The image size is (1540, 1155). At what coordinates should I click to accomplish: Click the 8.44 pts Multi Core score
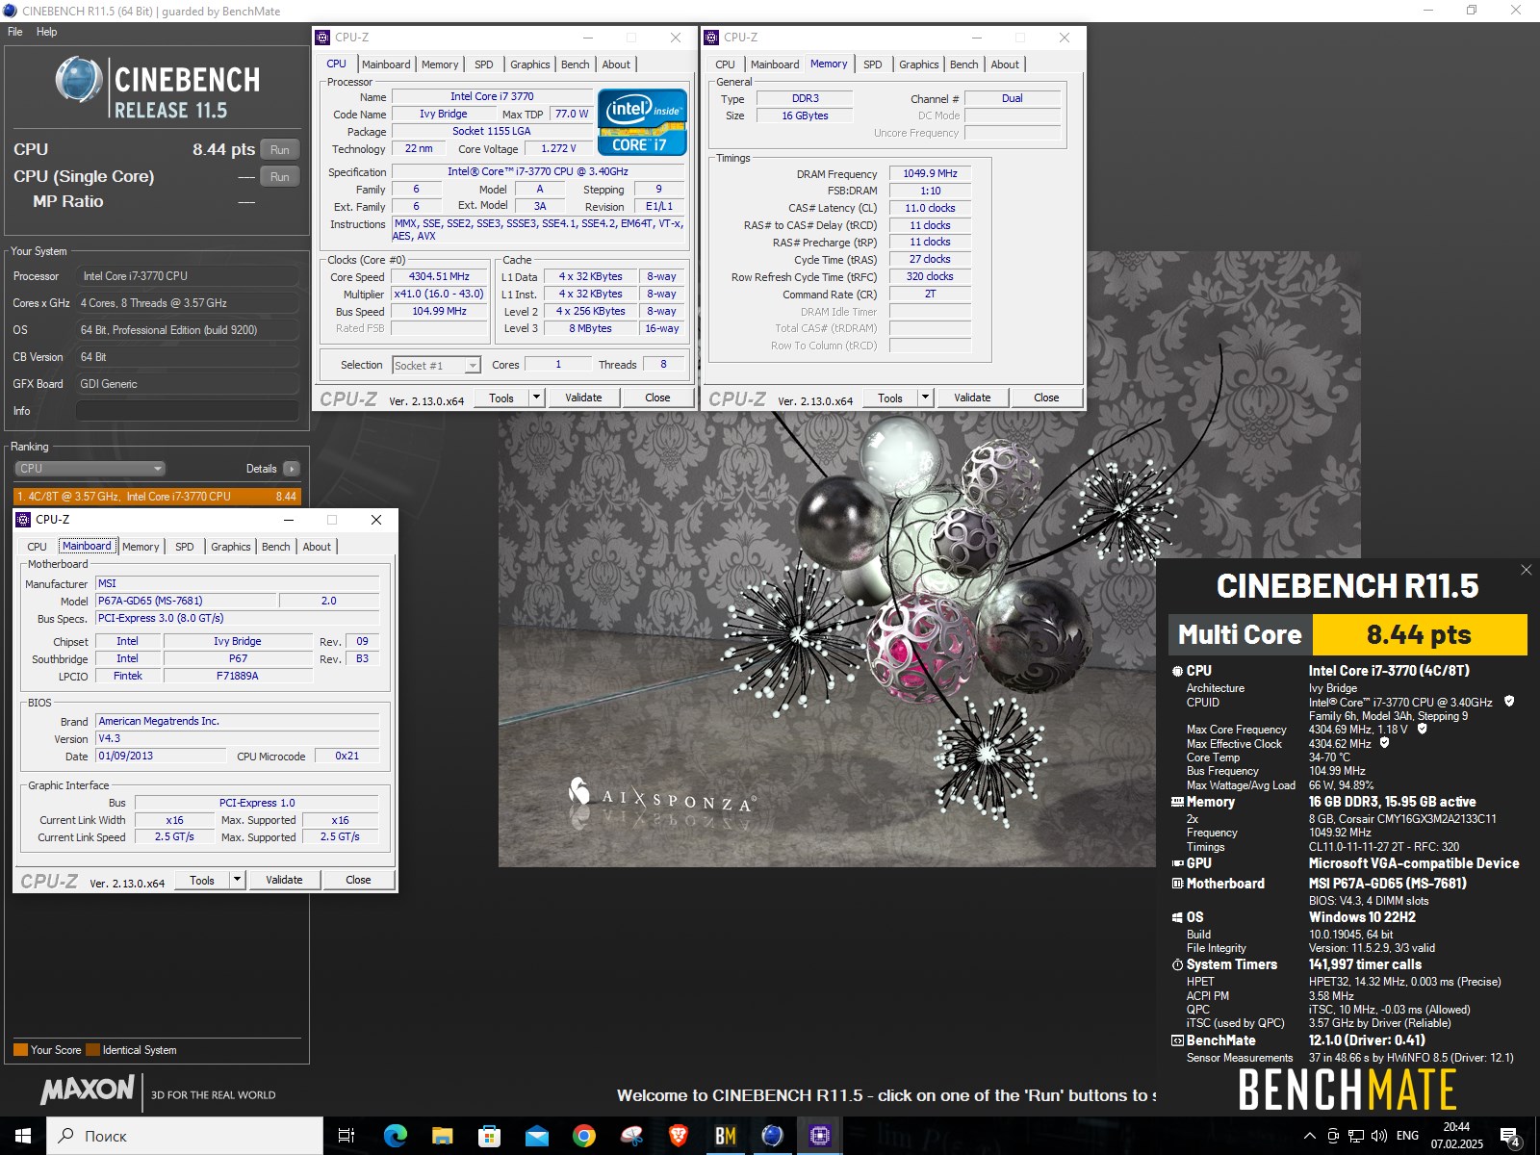(1420, 634)
